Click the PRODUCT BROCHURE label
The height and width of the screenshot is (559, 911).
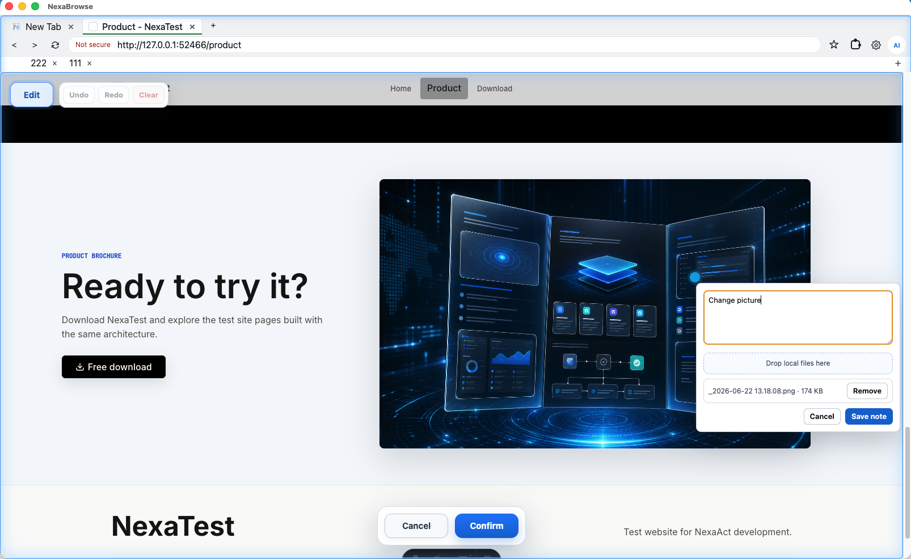point(91,256)
